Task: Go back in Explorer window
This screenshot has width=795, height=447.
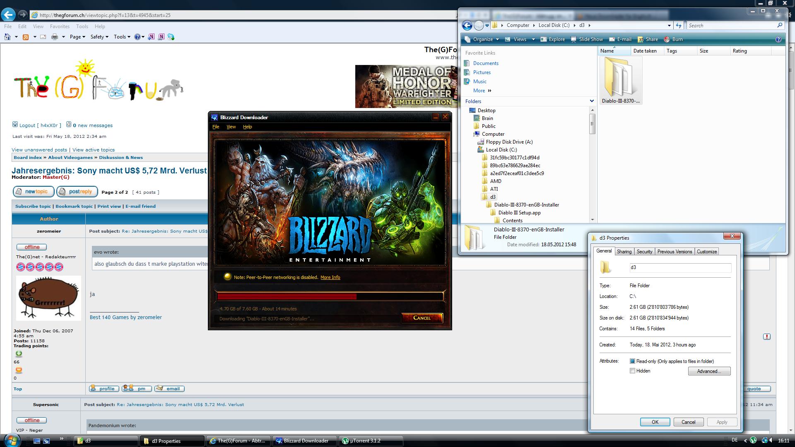Action: coord(467,25)
